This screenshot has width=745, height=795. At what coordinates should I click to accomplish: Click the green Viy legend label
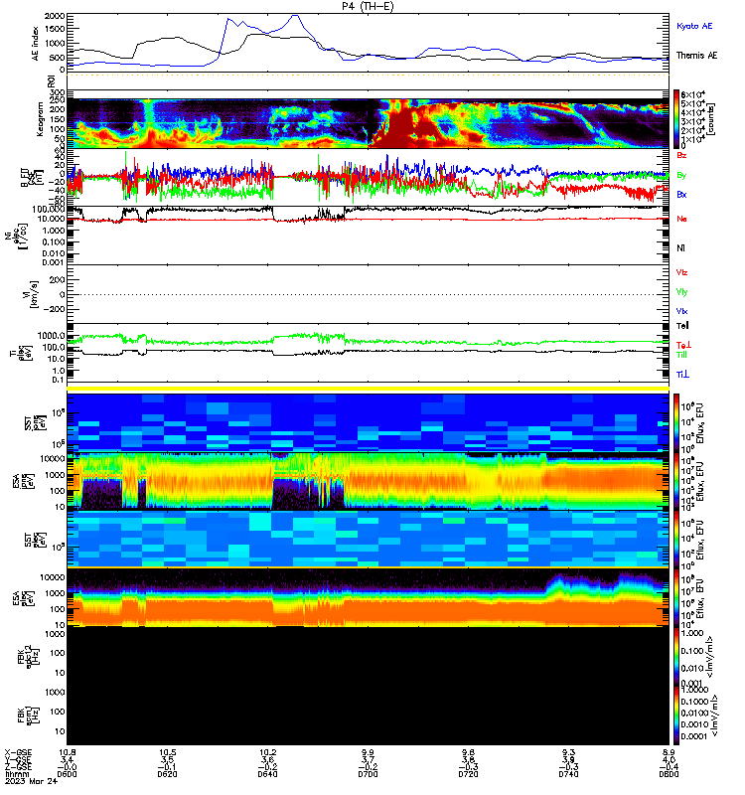[x=681, y=292]
